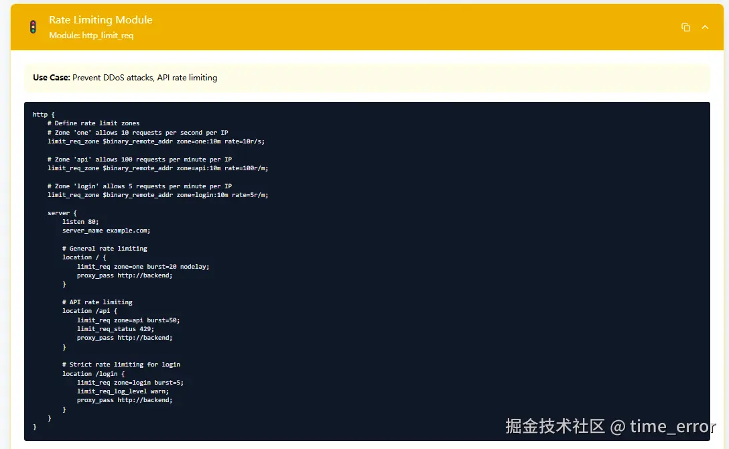
Task: Click the '# API rate limiting' comment
Action: [x=97, y=302]
